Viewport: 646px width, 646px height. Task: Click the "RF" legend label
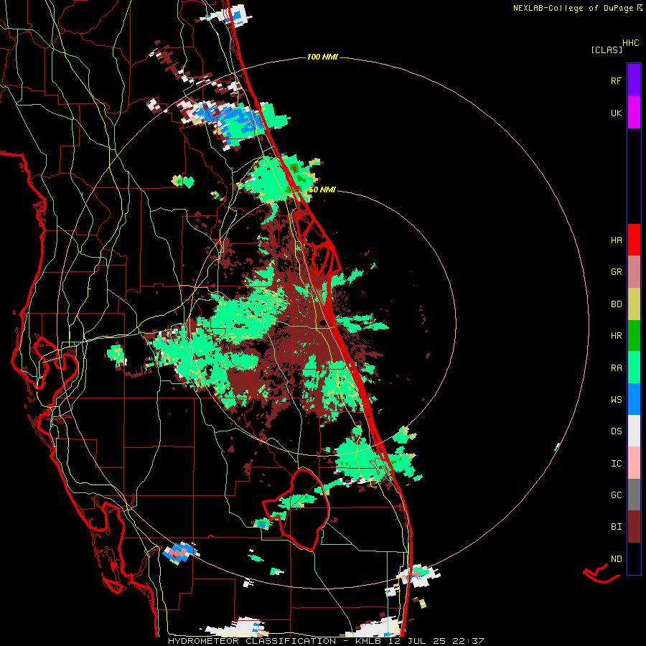point(616,80)
